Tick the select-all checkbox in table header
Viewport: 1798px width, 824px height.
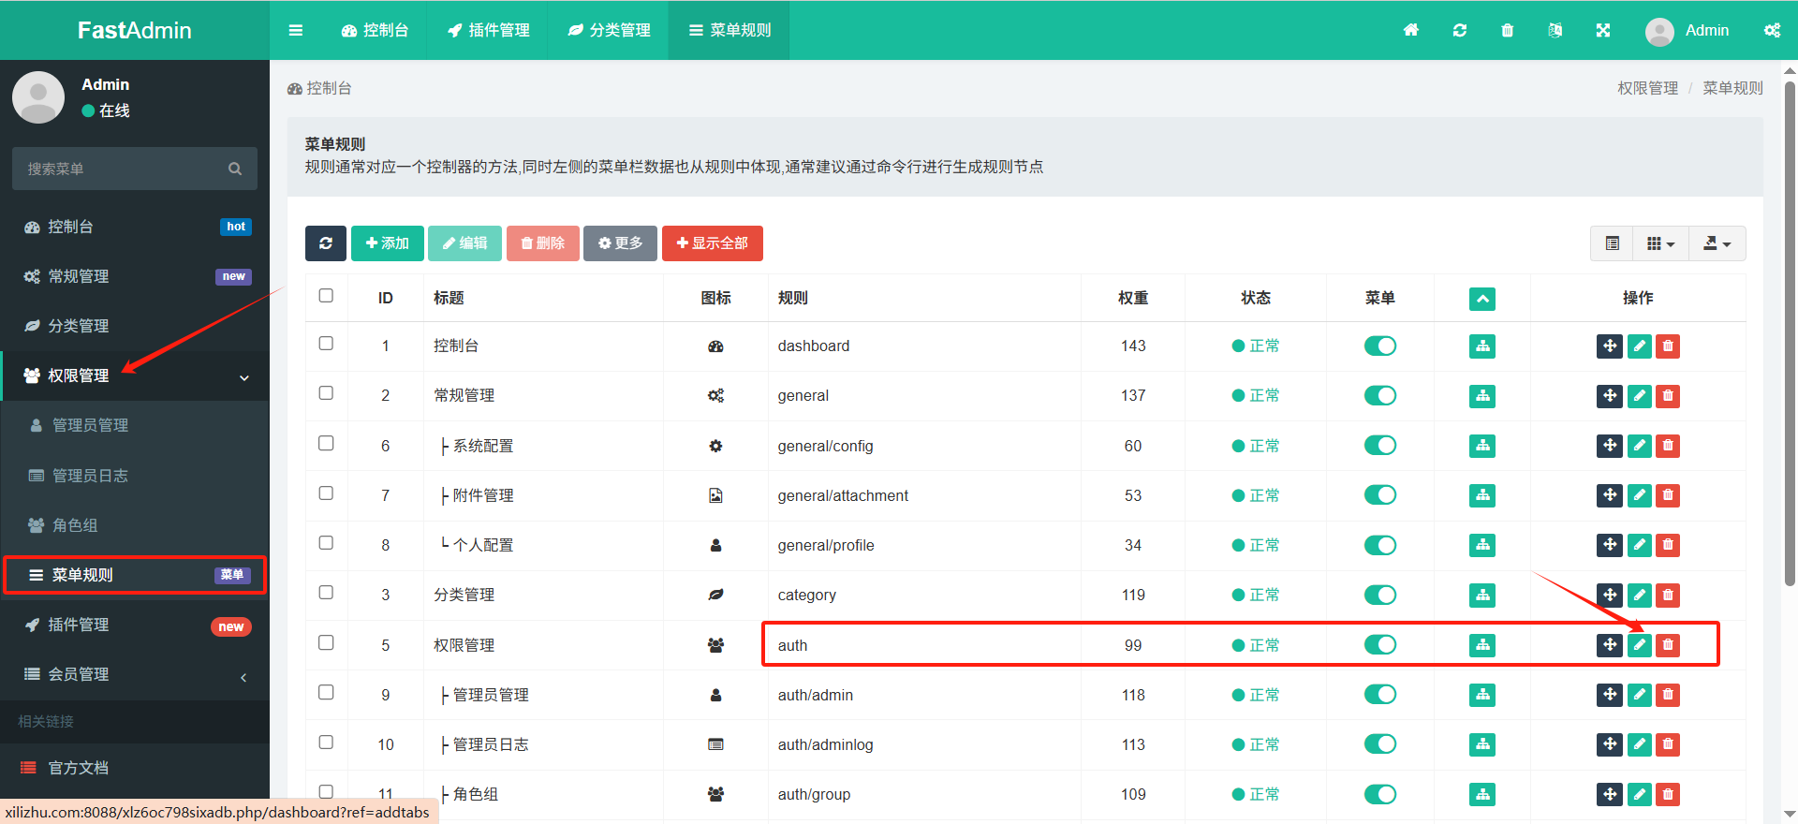click(326, 296)
